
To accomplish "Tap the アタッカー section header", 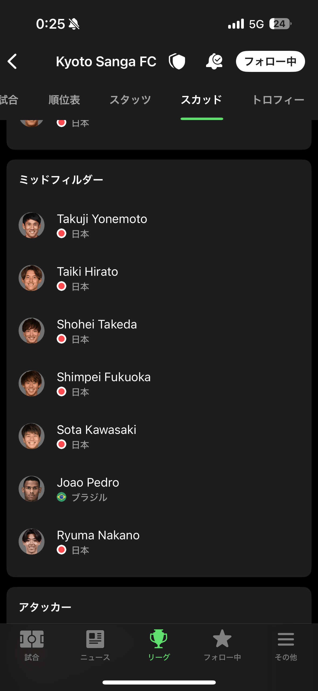I will point(45,607).
